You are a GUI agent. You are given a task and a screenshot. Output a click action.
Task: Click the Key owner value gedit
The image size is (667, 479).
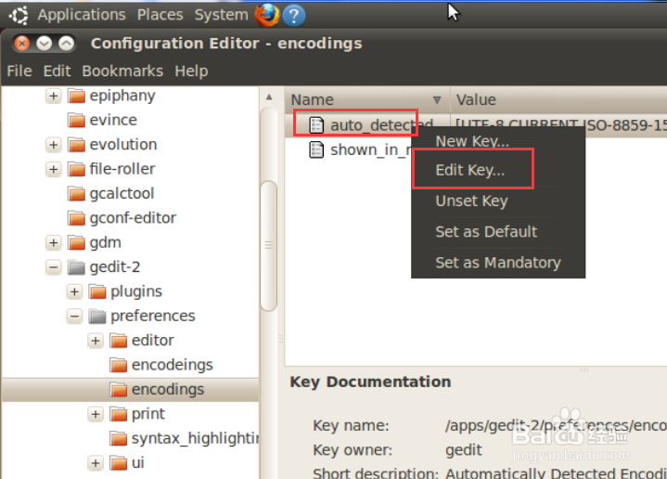tap(464, 450)
